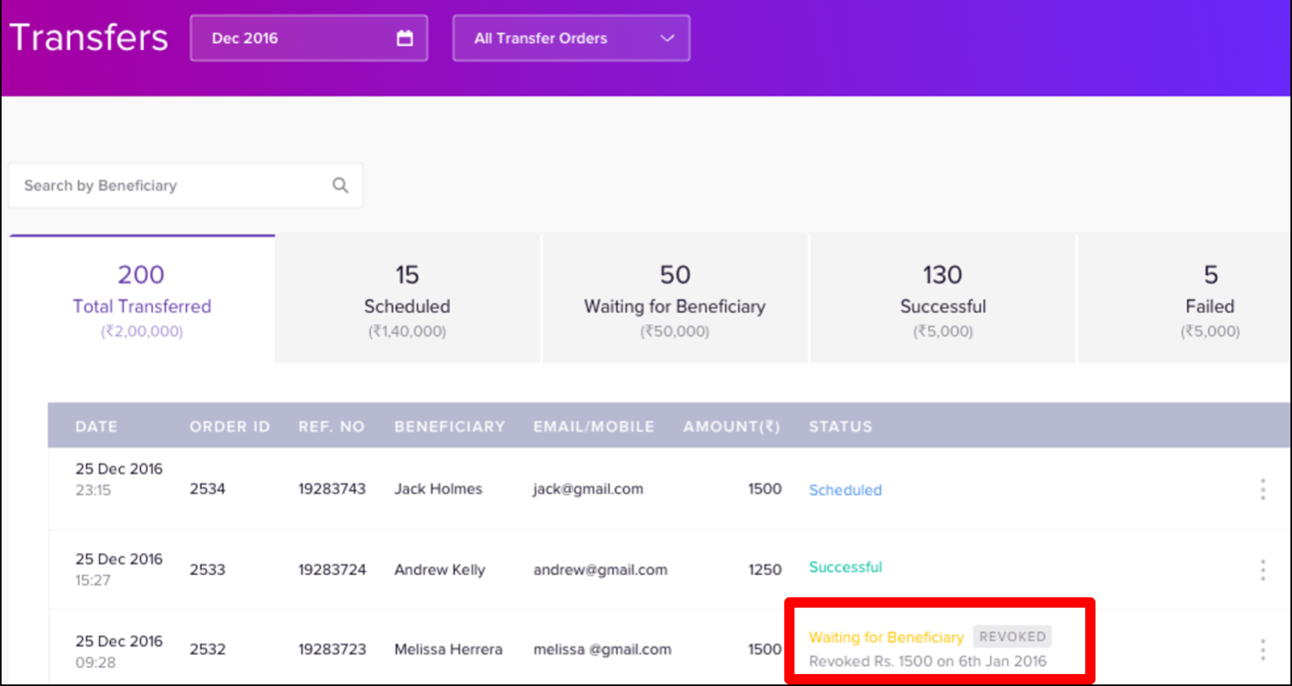Click the STATUS column header
The image size is (1292, 686).
840,426
